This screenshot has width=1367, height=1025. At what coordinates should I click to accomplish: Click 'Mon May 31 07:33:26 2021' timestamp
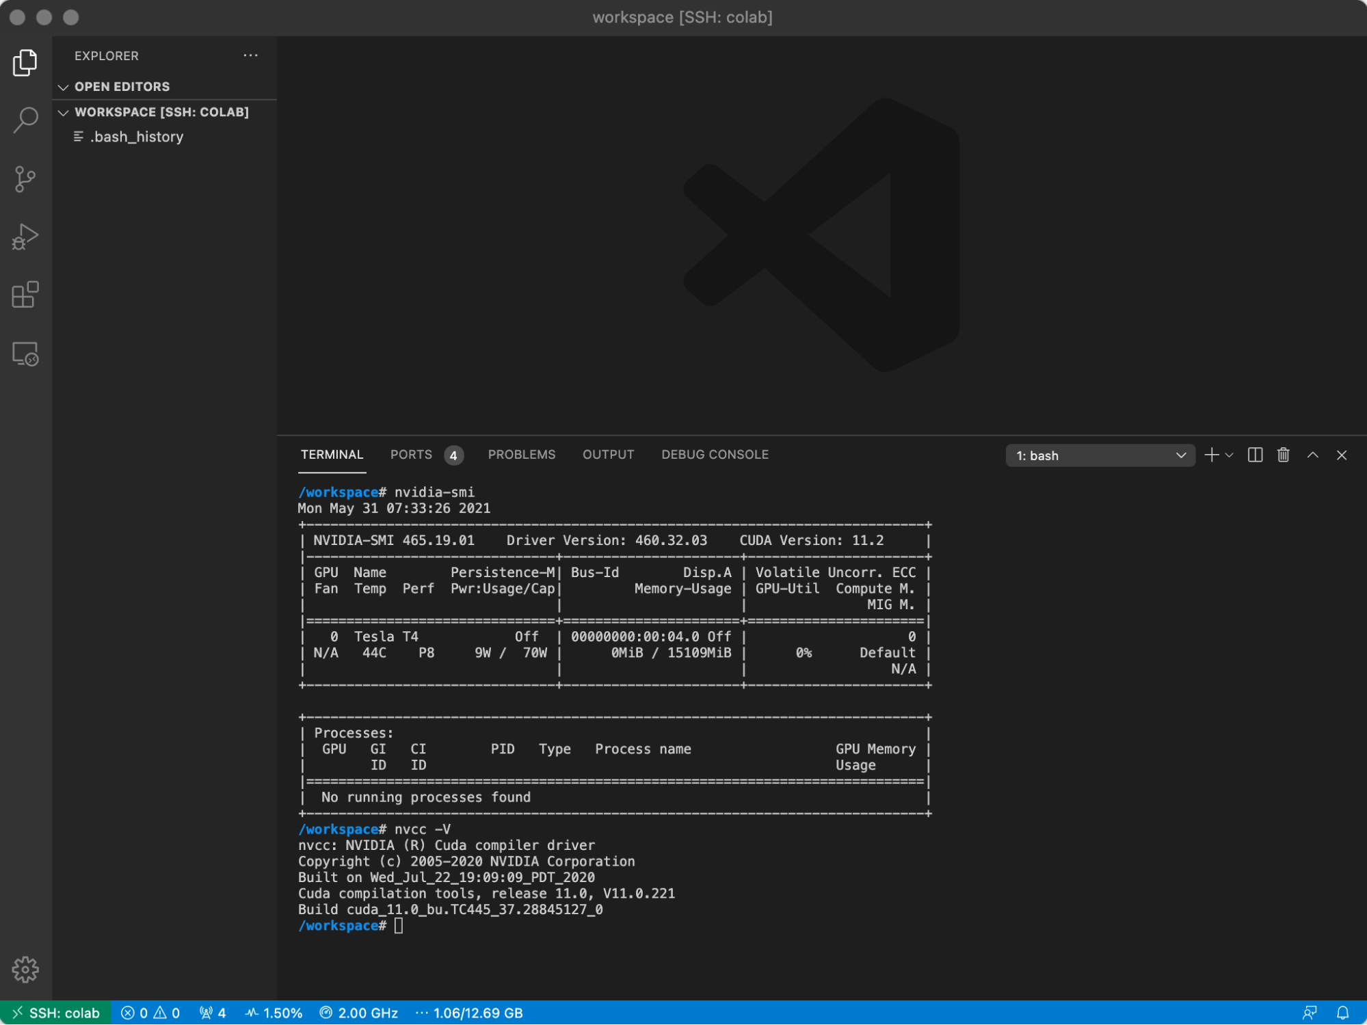point(394,509)
